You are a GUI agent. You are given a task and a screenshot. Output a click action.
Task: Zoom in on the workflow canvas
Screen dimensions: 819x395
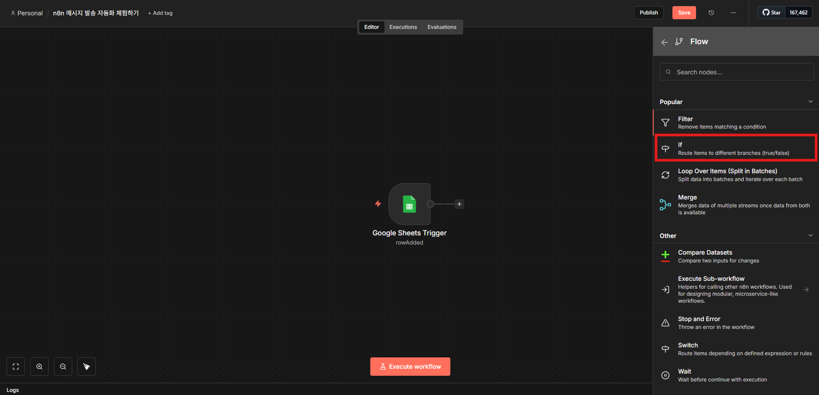(39, 367)
